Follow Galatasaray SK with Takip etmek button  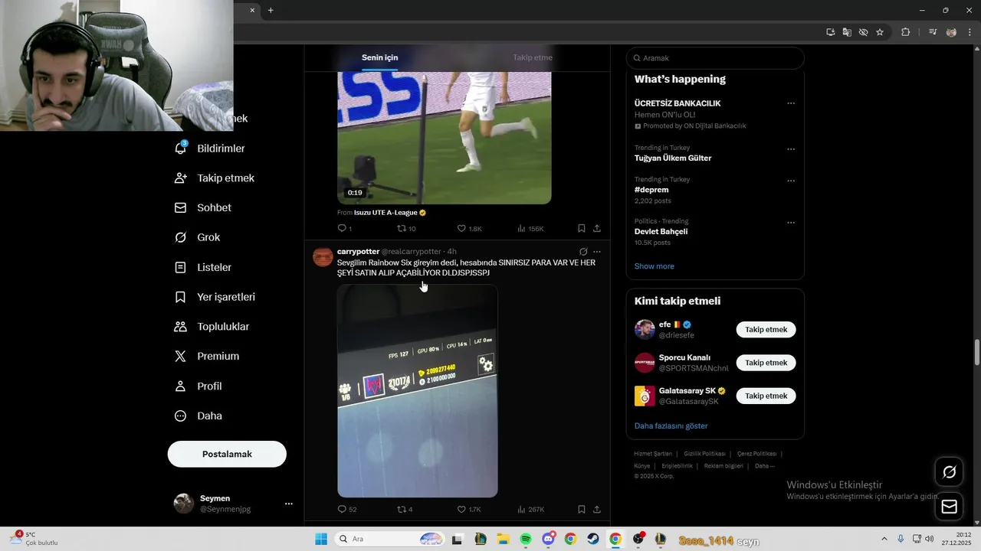tap(766, 396)
